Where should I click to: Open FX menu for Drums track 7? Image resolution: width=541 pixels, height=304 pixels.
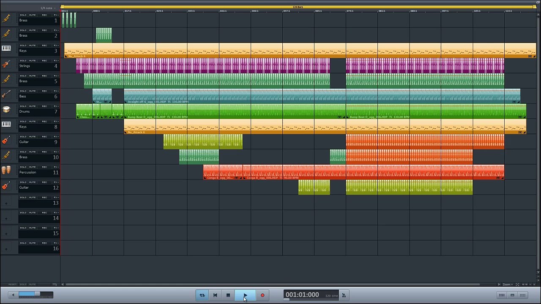[x=56, y=106]
